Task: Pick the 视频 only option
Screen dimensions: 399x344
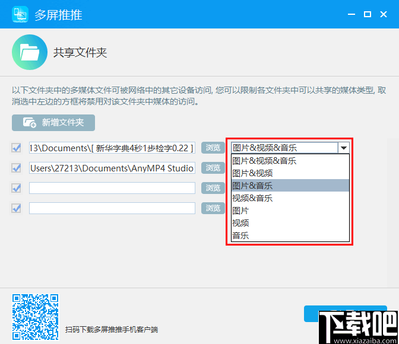Action: point(290,223)
